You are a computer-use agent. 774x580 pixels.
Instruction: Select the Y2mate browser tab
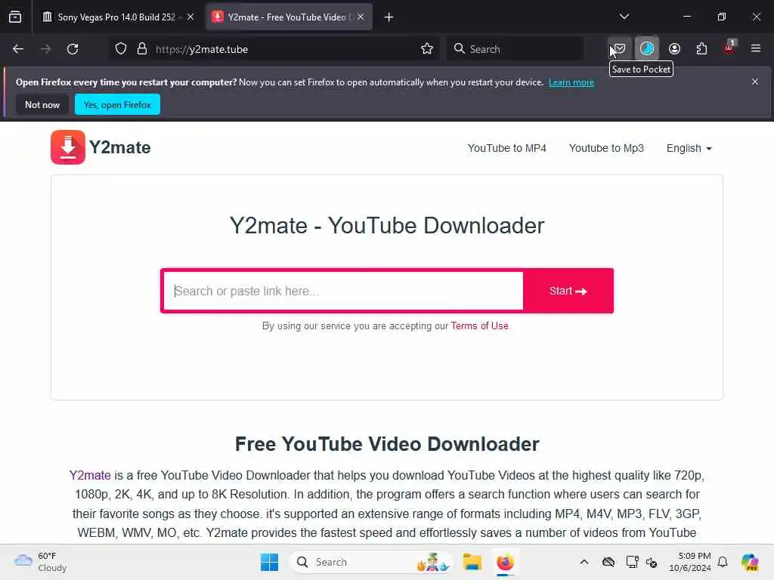click(289, 17)
